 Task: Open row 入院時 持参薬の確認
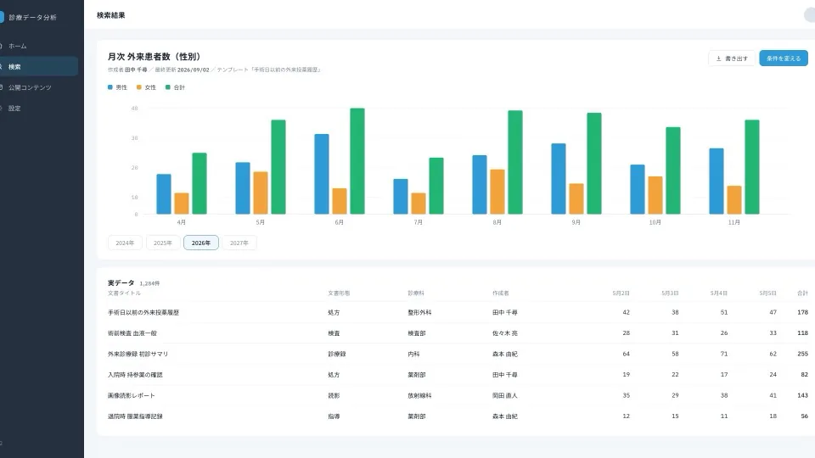coord(458,374)
